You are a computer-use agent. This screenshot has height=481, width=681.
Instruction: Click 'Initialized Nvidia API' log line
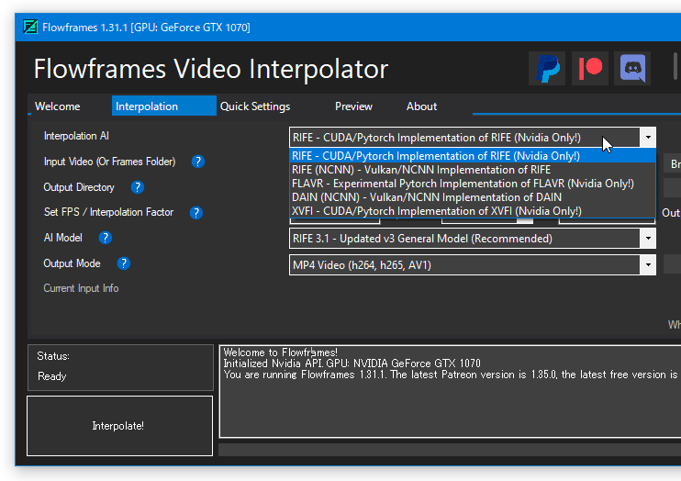click(352, 364)
